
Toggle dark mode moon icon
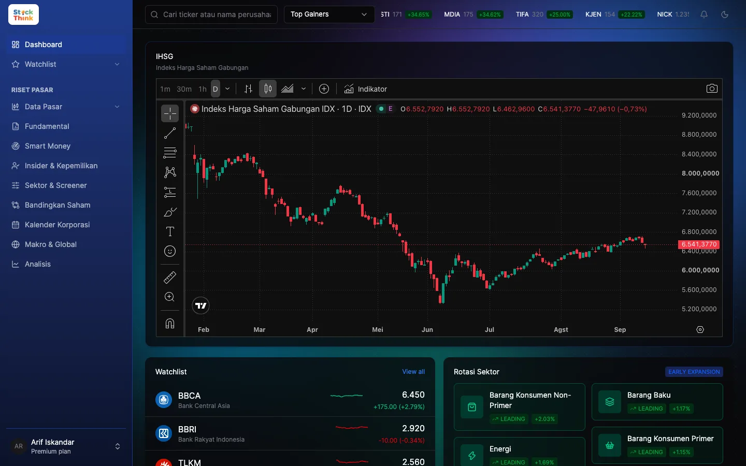click(x=725, y=14)
